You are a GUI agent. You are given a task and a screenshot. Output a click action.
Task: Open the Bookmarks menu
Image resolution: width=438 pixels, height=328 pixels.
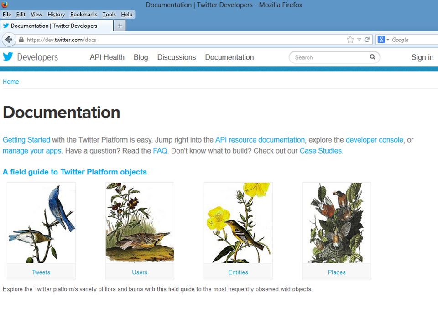pyautogui.click(x=83, y=15)
